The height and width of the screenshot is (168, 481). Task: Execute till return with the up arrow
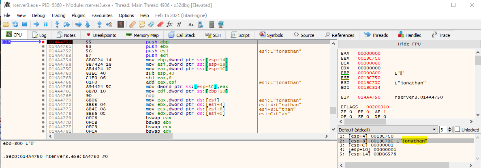(99, 24)
